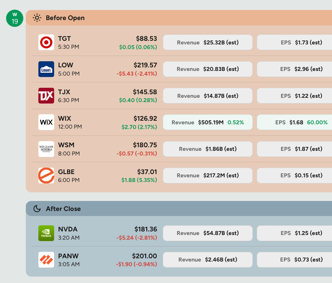Open the PANW ticker symbol
332x283 pixels.
68,256
